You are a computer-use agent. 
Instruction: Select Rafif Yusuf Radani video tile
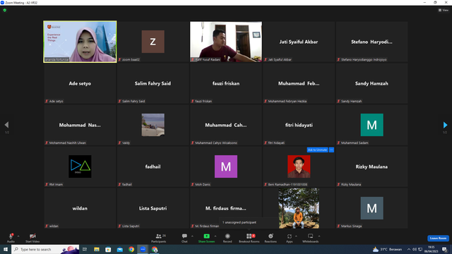click(x=226, y=42)
